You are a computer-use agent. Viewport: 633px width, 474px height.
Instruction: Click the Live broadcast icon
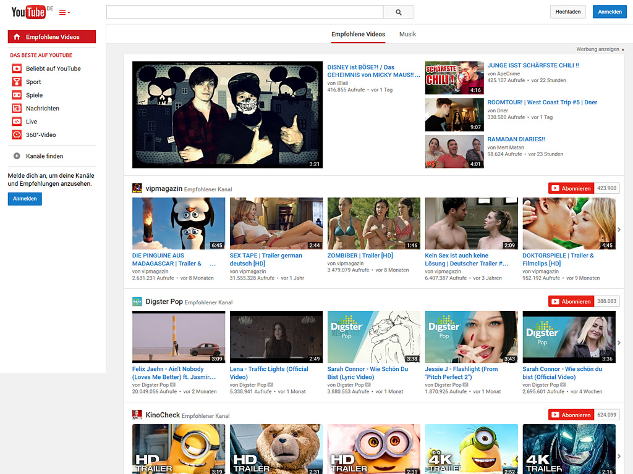click(x=17, y=122)
